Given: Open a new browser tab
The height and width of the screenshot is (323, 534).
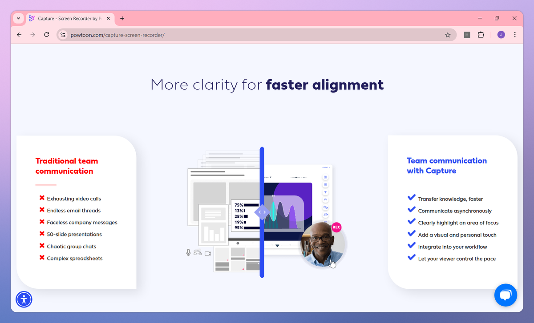Looking at the screenshot, I should (122, 19).
